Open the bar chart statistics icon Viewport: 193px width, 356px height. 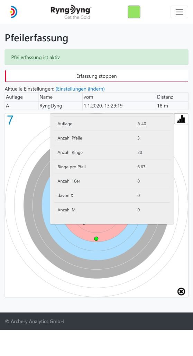point(181,119)
